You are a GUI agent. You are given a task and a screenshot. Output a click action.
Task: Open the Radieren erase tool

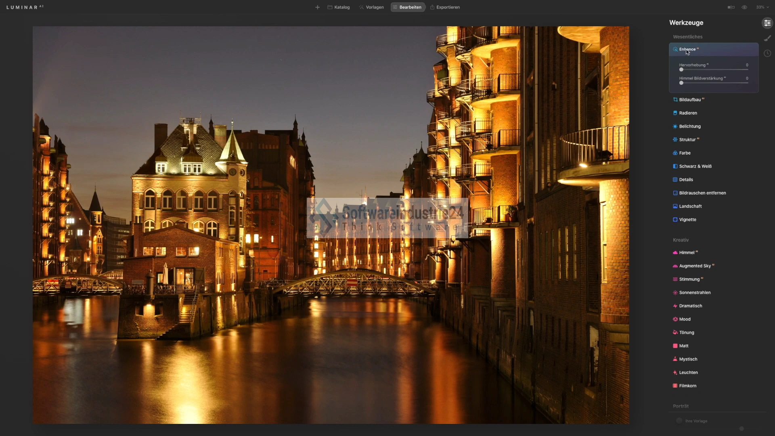pos(688,113)
